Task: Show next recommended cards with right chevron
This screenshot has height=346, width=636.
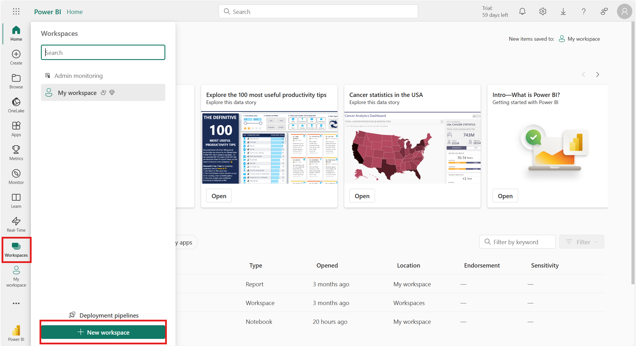Action: coord(597,74)
